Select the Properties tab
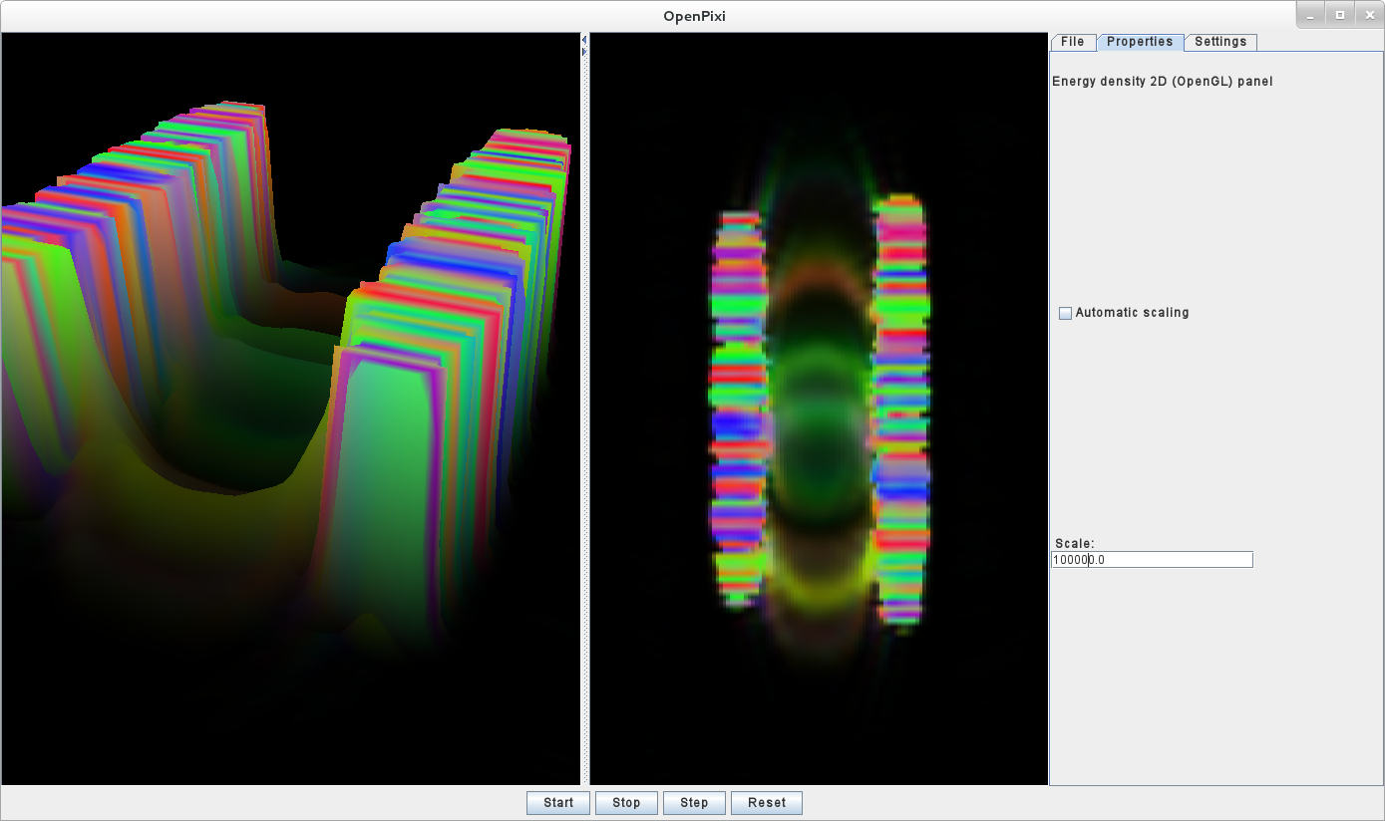 [x=1140, y=42]
